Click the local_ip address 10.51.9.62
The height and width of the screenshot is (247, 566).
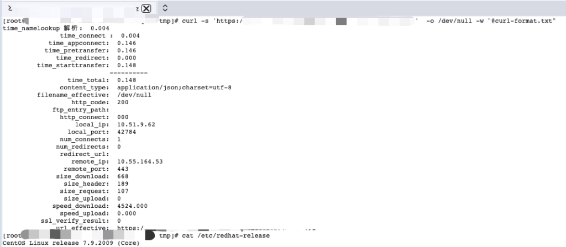pos(136,125)
